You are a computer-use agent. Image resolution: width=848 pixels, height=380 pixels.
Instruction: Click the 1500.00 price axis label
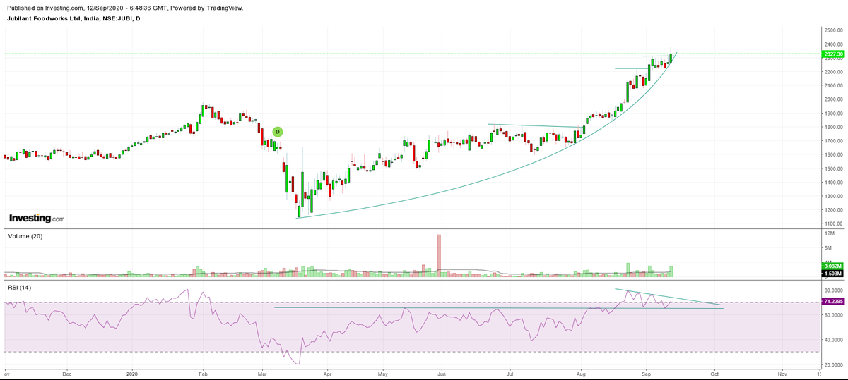(834, 168)
